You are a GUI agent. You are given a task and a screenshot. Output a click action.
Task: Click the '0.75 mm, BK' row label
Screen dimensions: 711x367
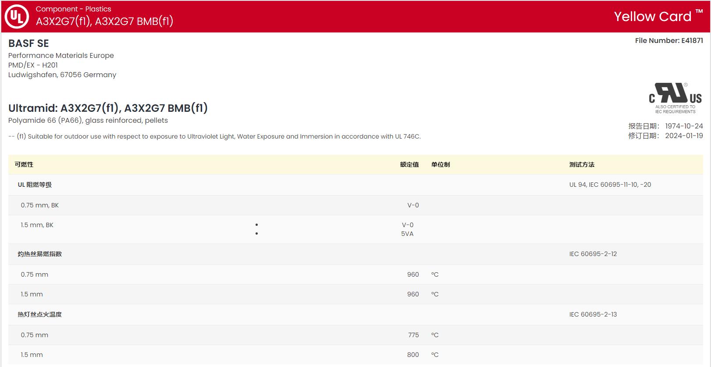click(39, 205)
